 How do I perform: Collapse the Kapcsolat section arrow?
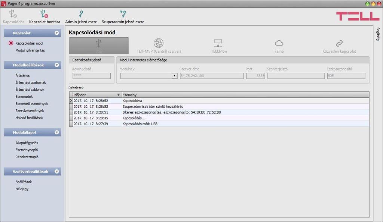pos(57,33)
